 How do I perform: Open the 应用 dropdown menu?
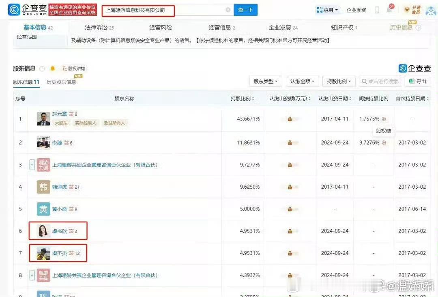pos(327,10)
